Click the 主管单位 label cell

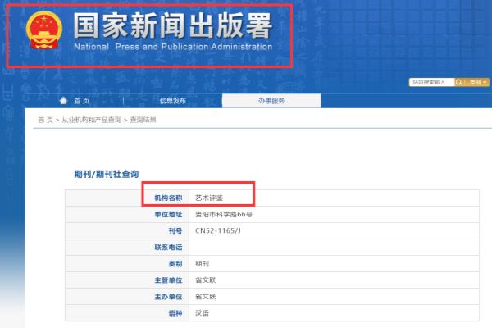pyautogui.click(x=127, y=280)
